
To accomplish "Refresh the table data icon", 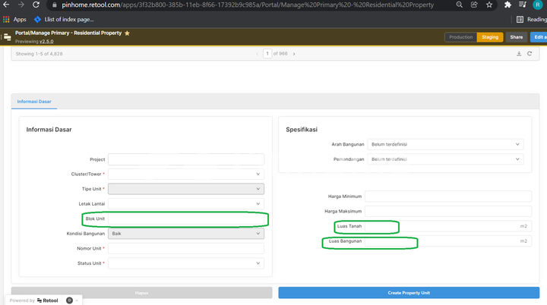I will [530, 54].
